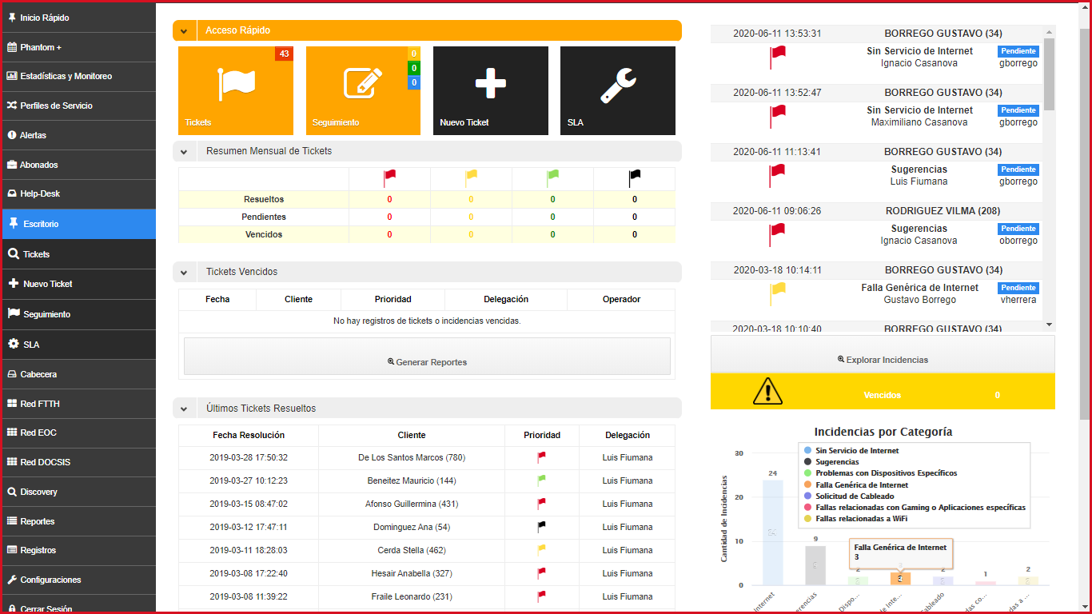Image resolution: width=1092 pixels, height=614 pixels.
Task: Click the Generar Reportes button
Action: pos(427,362)
